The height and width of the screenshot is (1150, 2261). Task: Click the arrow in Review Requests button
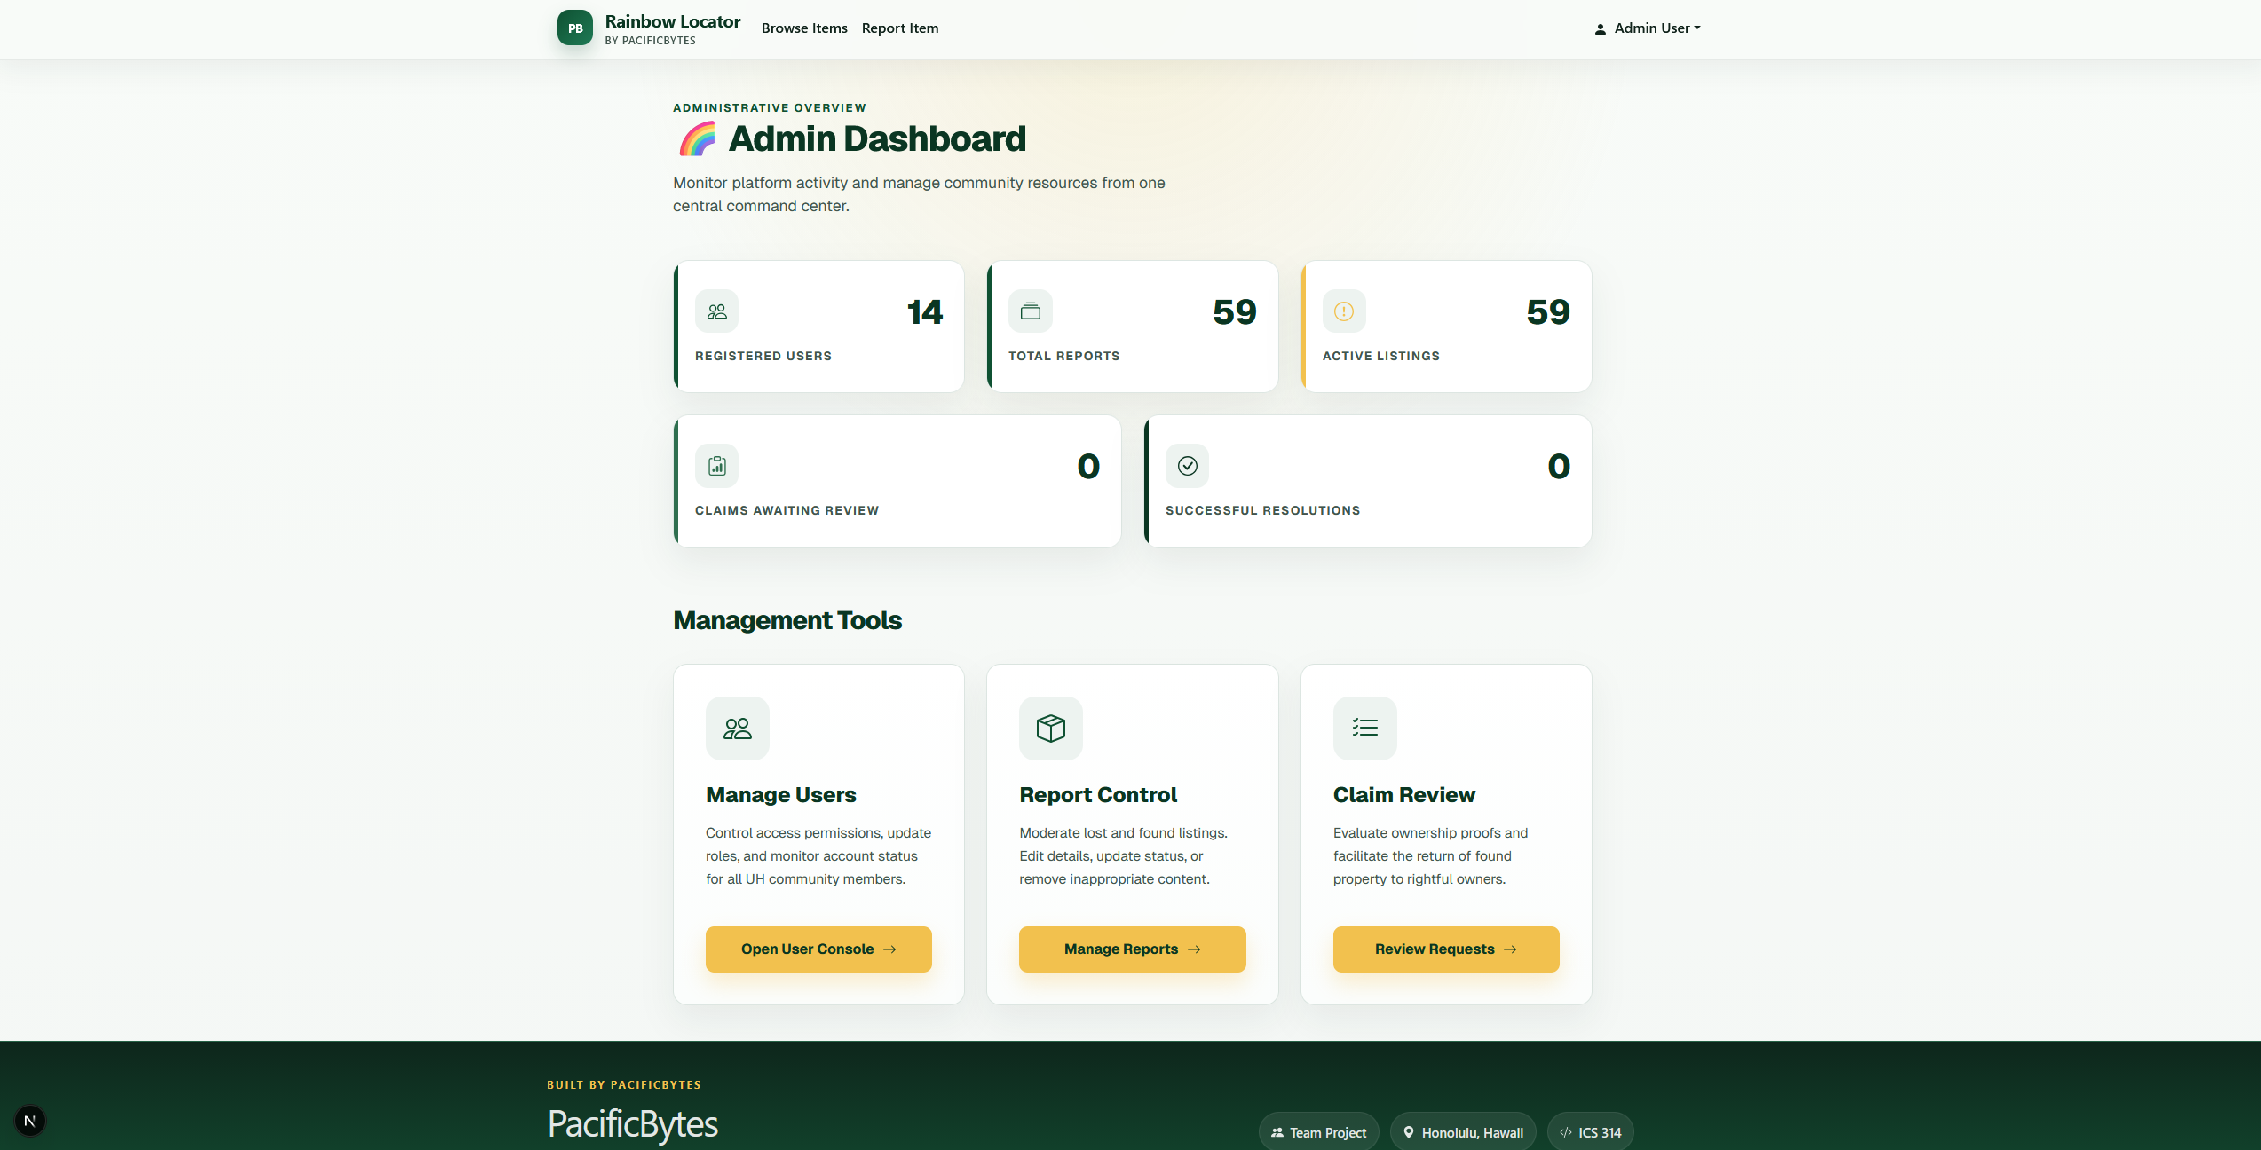(1510, 949)
